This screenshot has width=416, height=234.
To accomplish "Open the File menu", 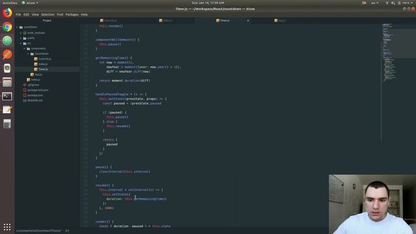I will pyautogui.click(x=18, y=14).
